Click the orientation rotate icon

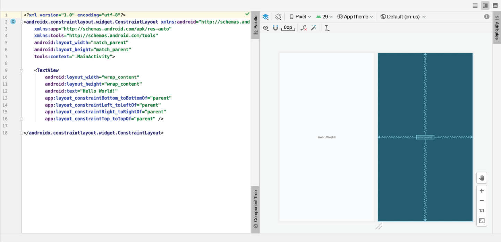tap(278, 17)
